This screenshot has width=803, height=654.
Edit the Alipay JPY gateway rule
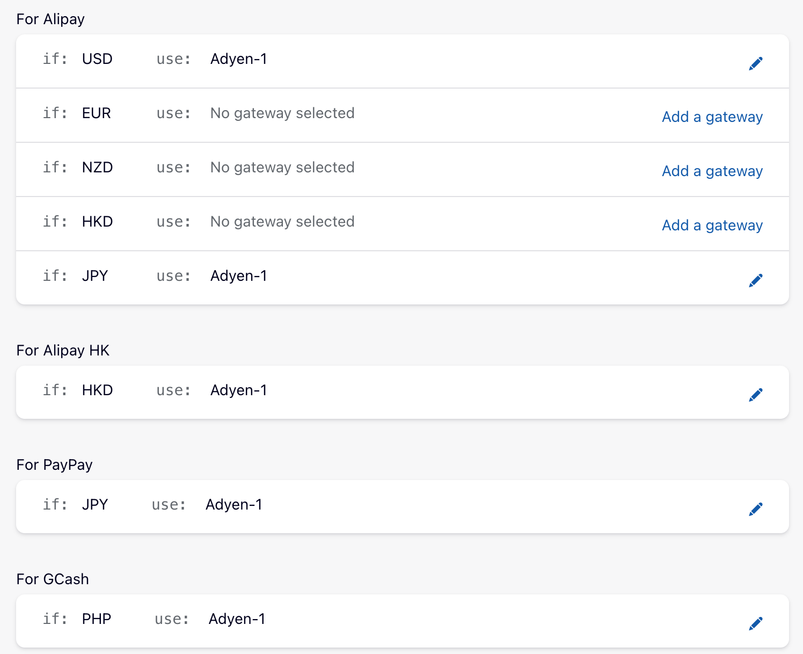pyautogui.click(x=756, y=280)
